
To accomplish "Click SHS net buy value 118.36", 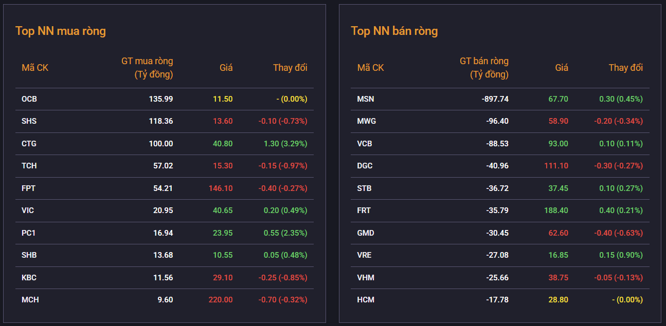I will [161, 121].
